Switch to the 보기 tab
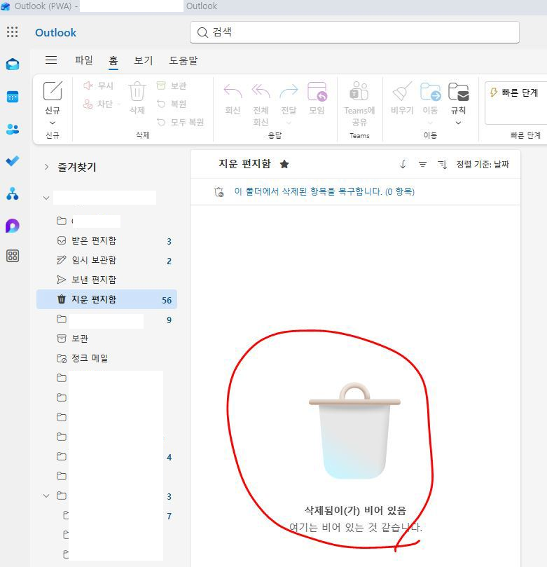This screenshot has height=567, width=547. 144,60
